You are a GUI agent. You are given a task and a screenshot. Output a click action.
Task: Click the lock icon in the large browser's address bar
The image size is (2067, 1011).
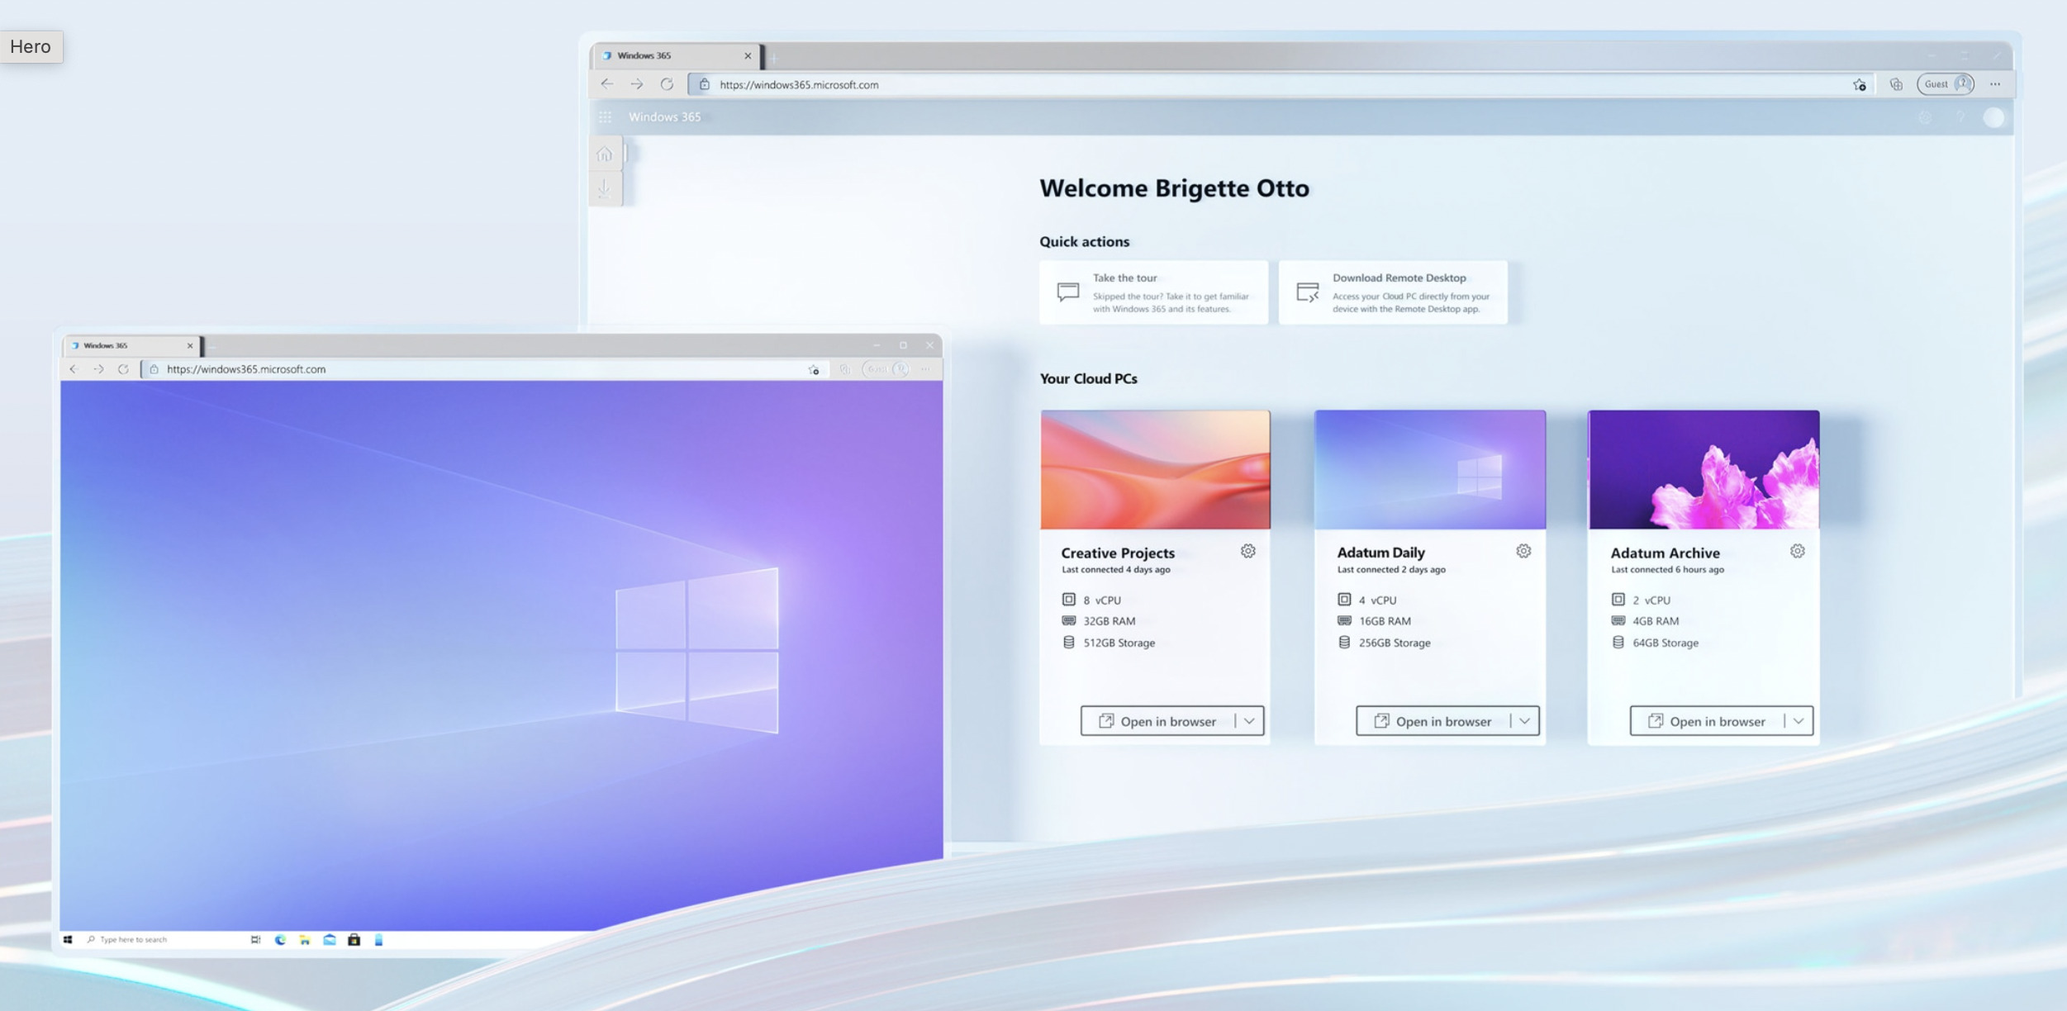click(705, 84)
